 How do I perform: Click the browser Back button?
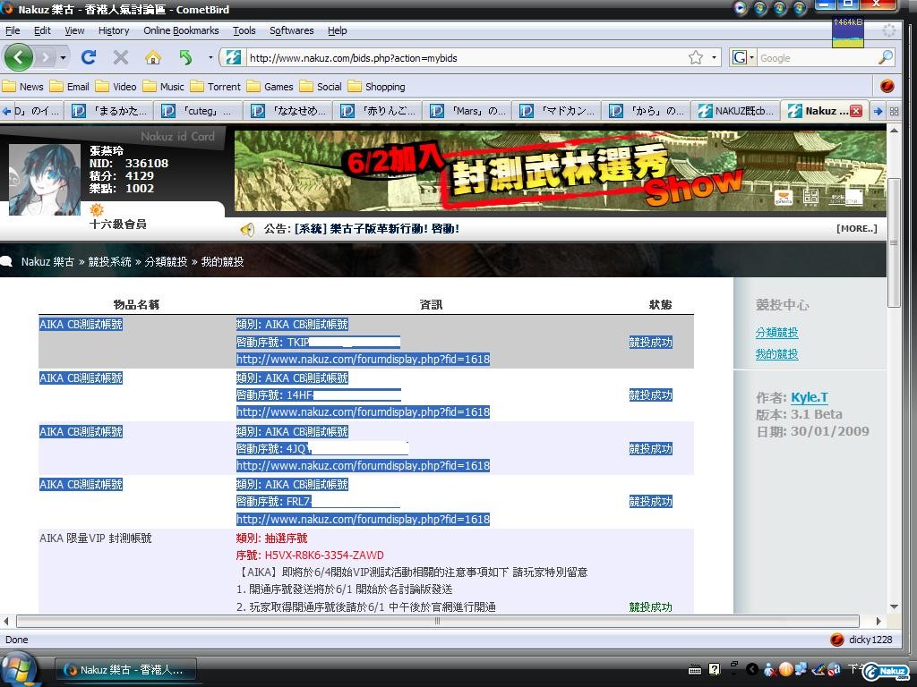(x=18, y=58)
